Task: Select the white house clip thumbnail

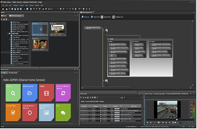Action: [x=58, y=29]
